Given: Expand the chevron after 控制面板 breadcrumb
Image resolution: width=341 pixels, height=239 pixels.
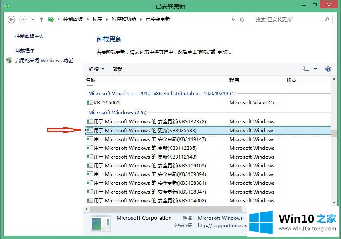Looking at the screenshot, I should coord(87,20).
